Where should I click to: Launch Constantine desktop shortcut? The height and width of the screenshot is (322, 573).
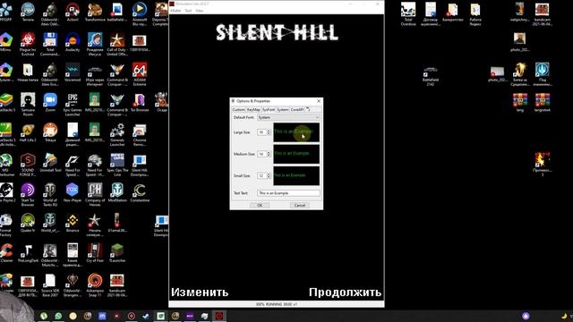[140, 192]
